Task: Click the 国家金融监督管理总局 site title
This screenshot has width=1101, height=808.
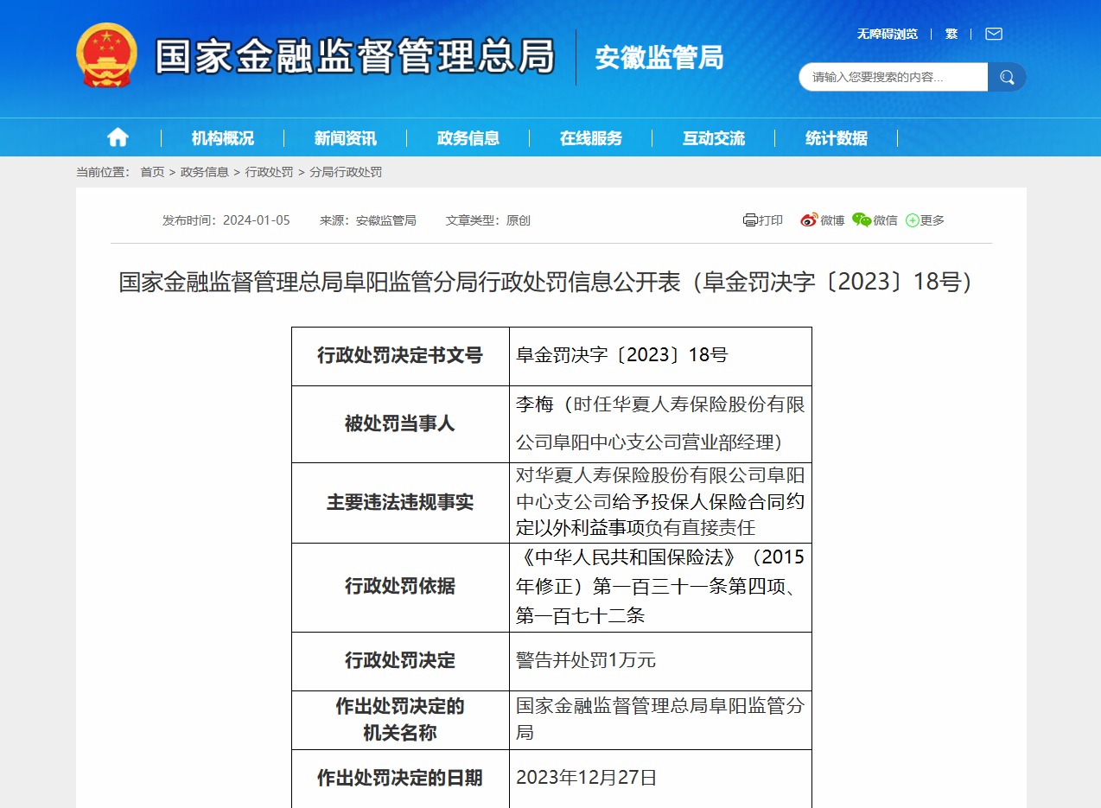Action: point(355,57)
